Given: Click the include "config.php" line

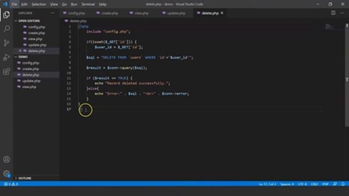Looking at the screenshot, I should pyautogui.click(x=108, y=32).
